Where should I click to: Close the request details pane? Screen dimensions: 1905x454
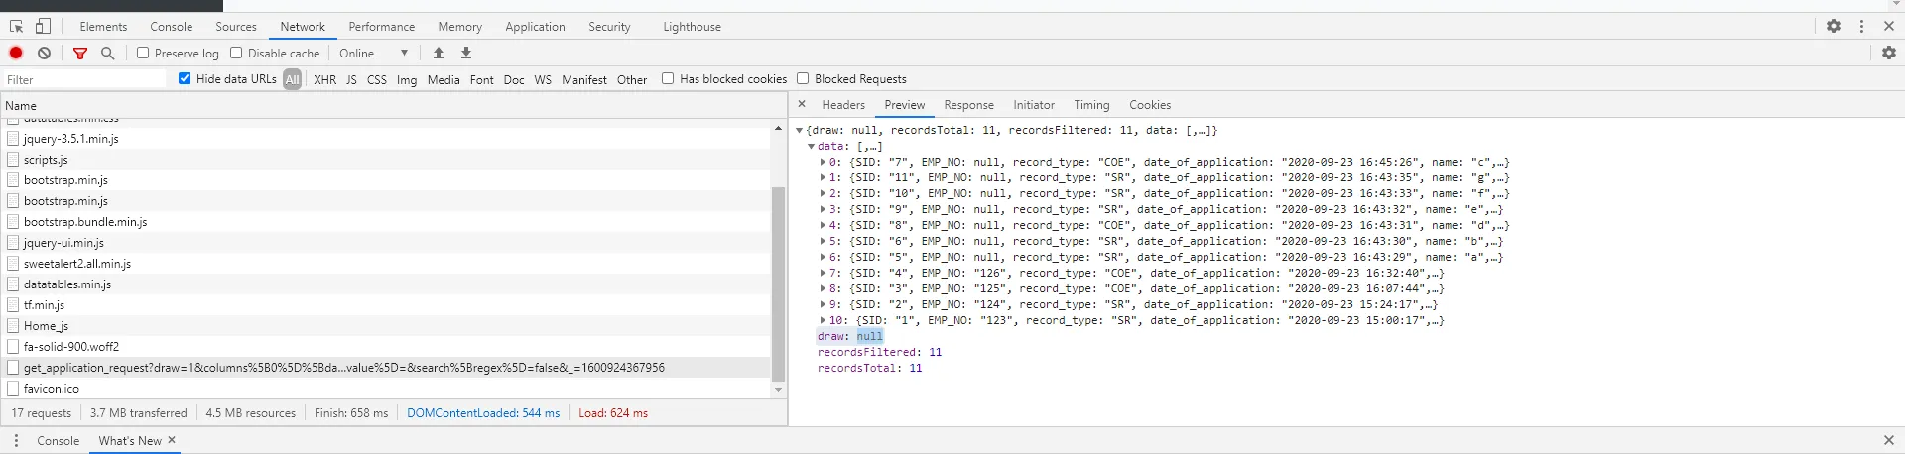[802, 104]
